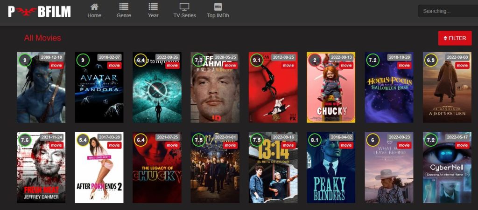This screenshot has height=210, width=478.
Task: Click the 8.1 rating badge
Action: [315, 140]
